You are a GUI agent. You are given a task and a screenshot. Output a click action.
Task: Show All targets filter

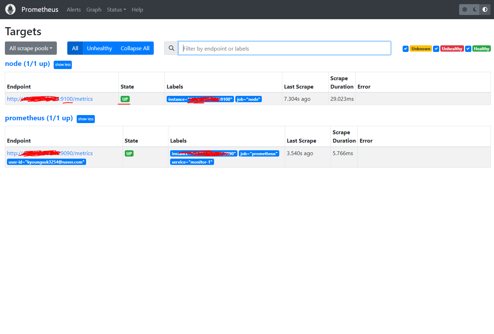75,48
